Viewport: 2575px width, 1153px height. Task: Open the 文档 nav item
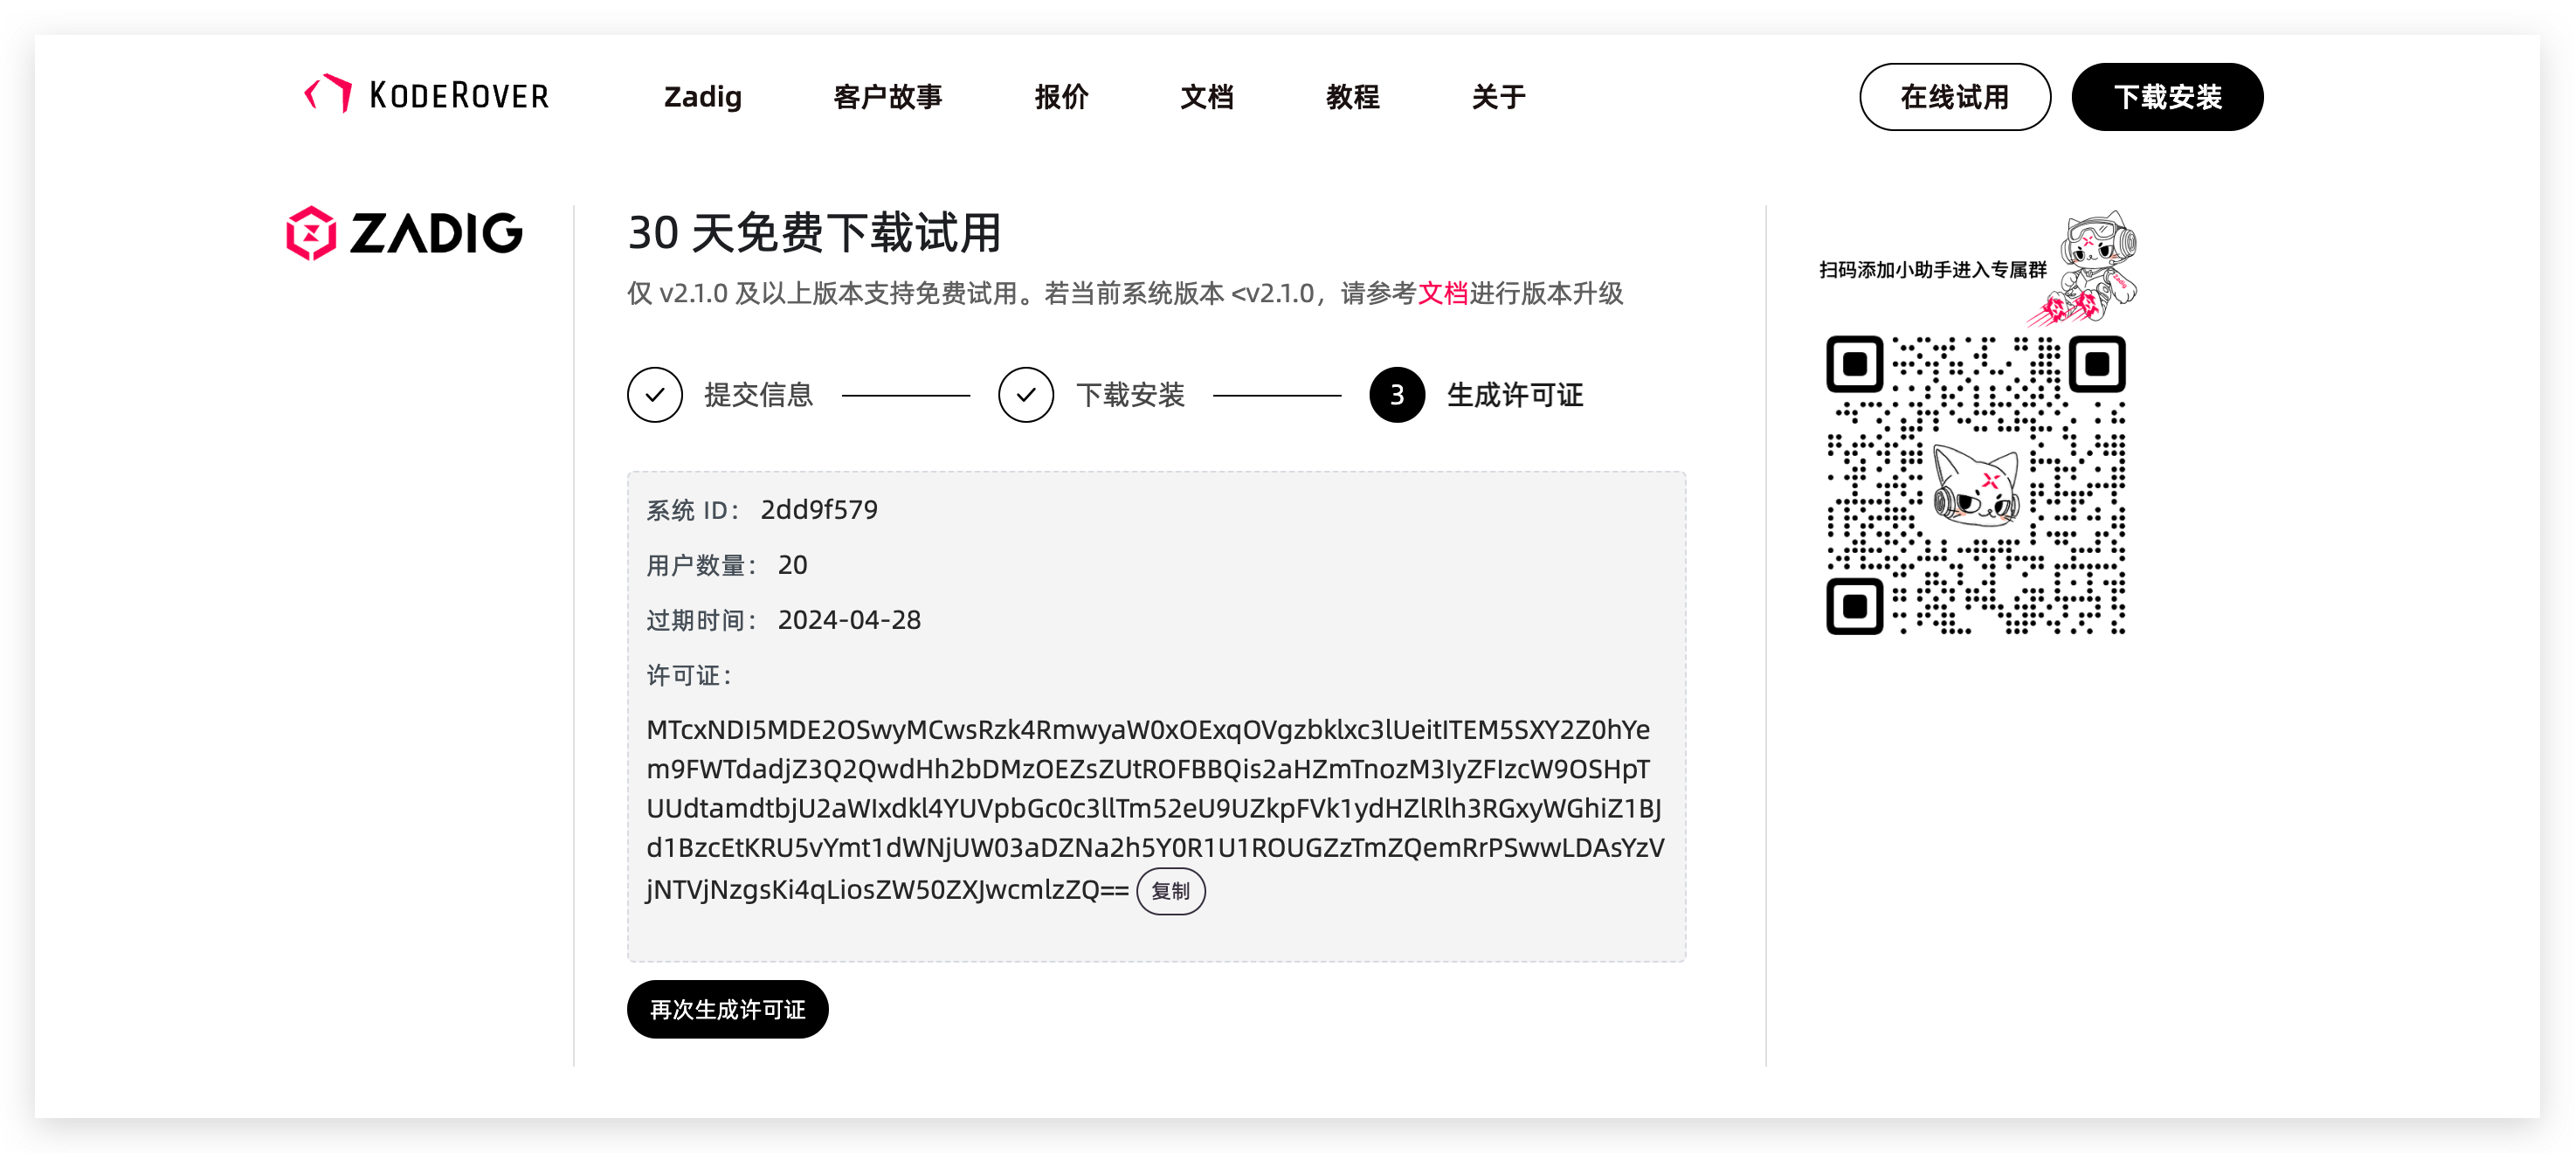point(1206,97)
